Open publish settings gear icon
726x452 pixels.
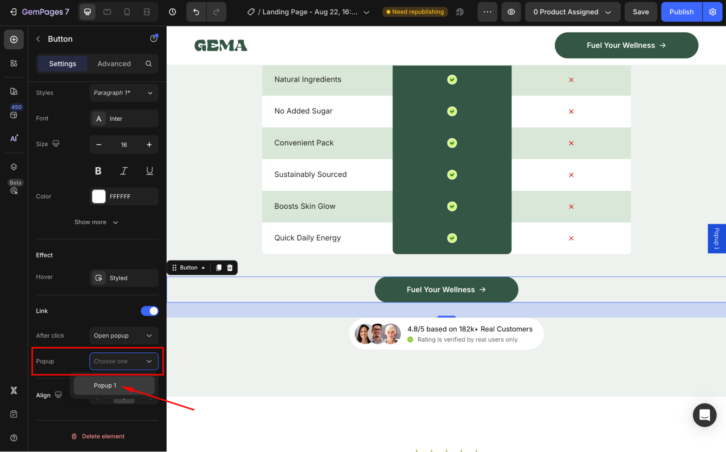[712, 12]
